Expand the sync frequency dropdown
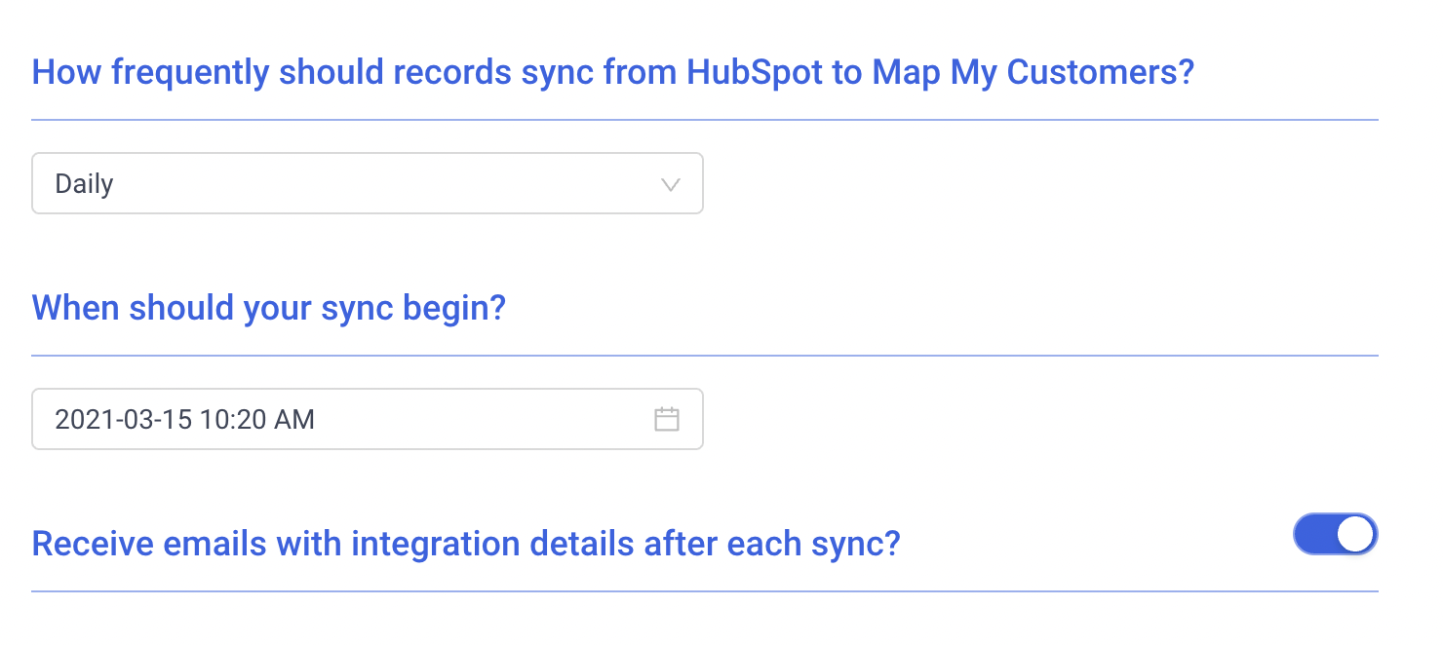 [x=368, y=183]
